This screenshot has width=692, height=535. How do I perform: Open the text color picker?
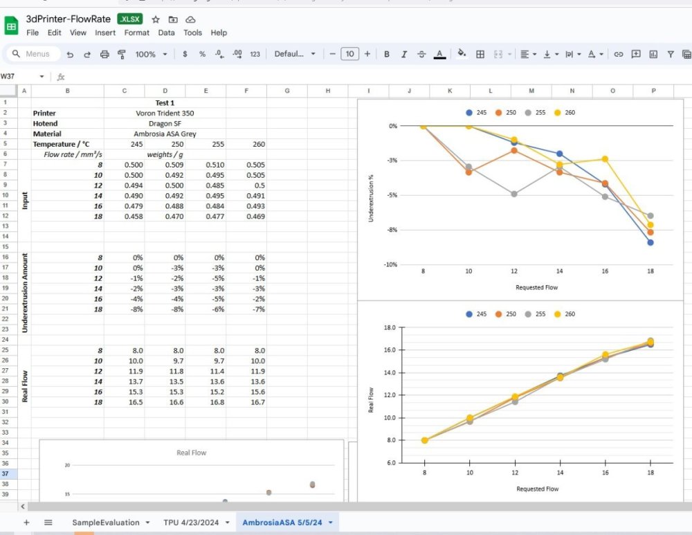[x=439, y=54]
